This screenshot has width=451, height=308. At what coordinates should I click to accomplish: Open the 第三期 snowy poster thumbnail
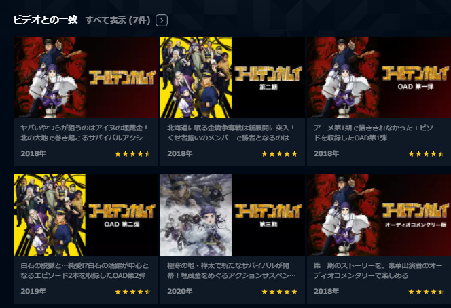pyautogui.click(x=232, y=215)
